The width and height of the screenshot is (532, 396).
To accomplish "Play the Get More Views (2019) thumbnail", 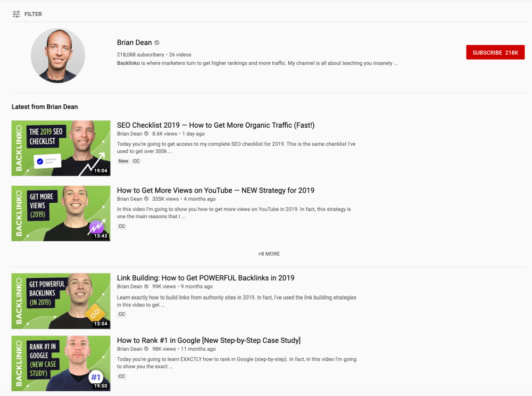I will [61, 213].
